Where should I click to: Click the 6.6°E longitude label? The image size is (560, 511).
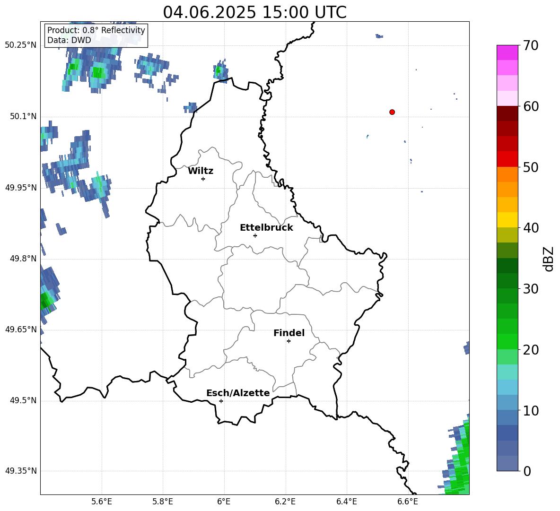(408, 502)
